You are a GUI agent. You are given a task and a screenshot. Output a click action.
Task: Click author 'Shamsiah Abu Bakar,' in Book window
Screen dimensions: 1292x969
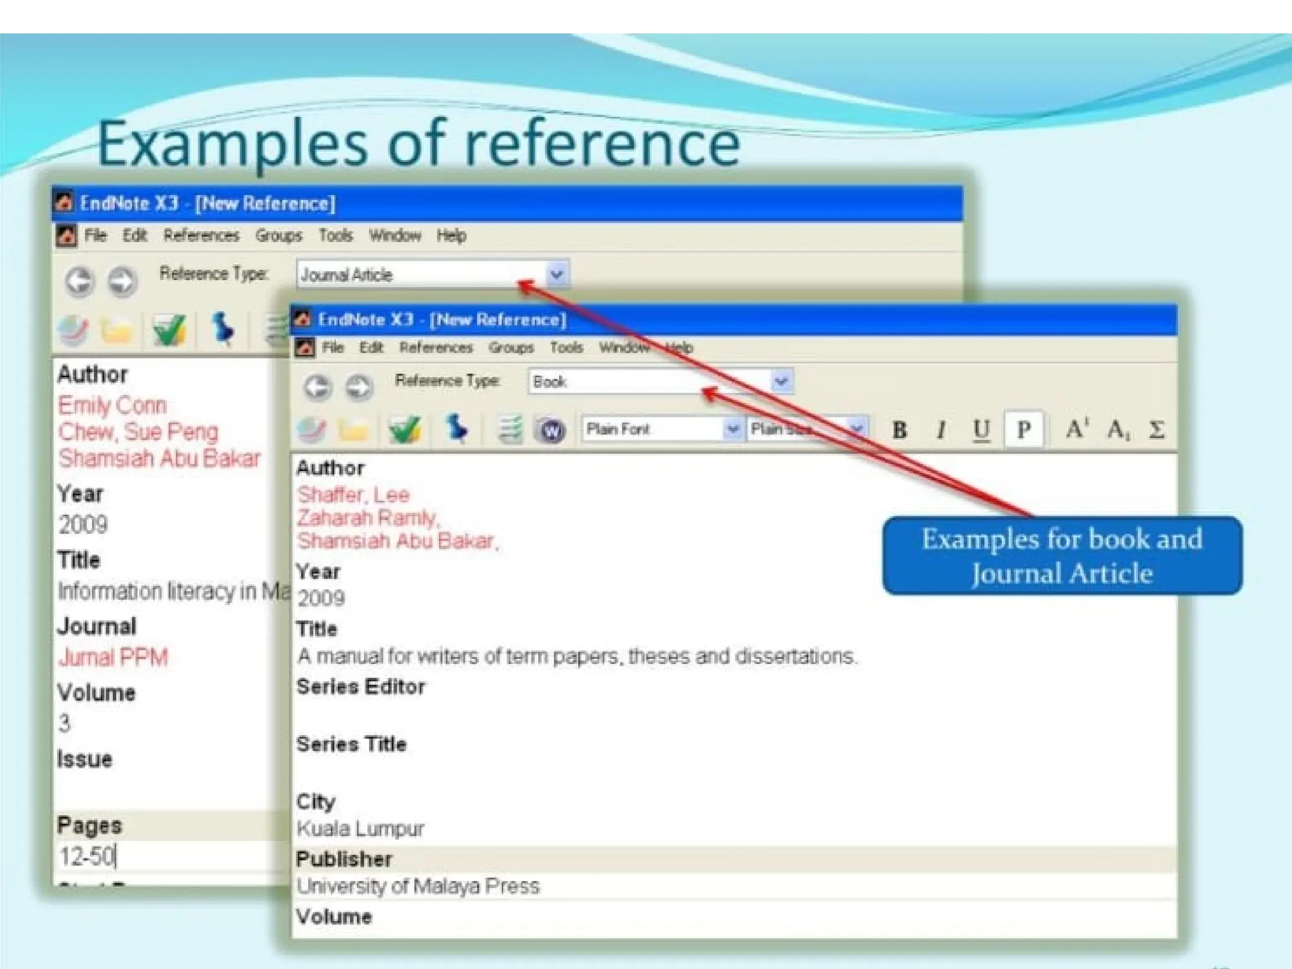click(x=397, y=541)
